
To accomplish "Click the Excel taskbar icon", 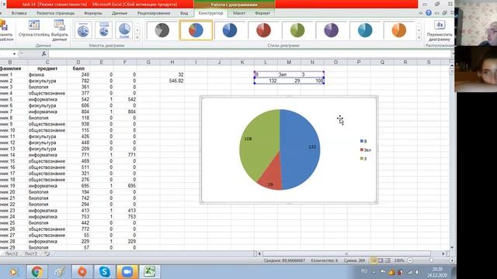I will pos(150,272).
